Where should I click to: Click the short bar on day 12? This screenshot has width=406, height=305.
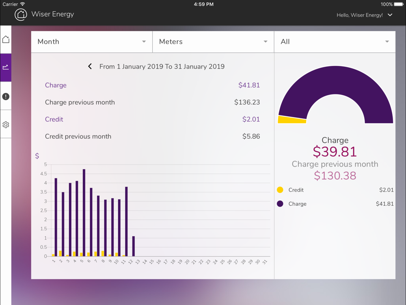pos(133,246)
